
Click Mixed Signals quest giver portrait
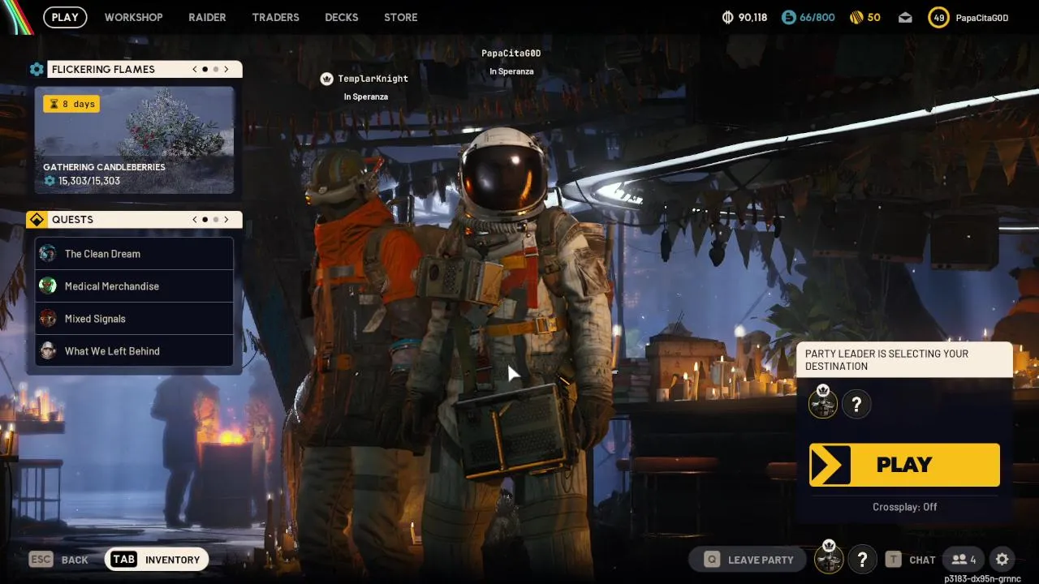49,318
